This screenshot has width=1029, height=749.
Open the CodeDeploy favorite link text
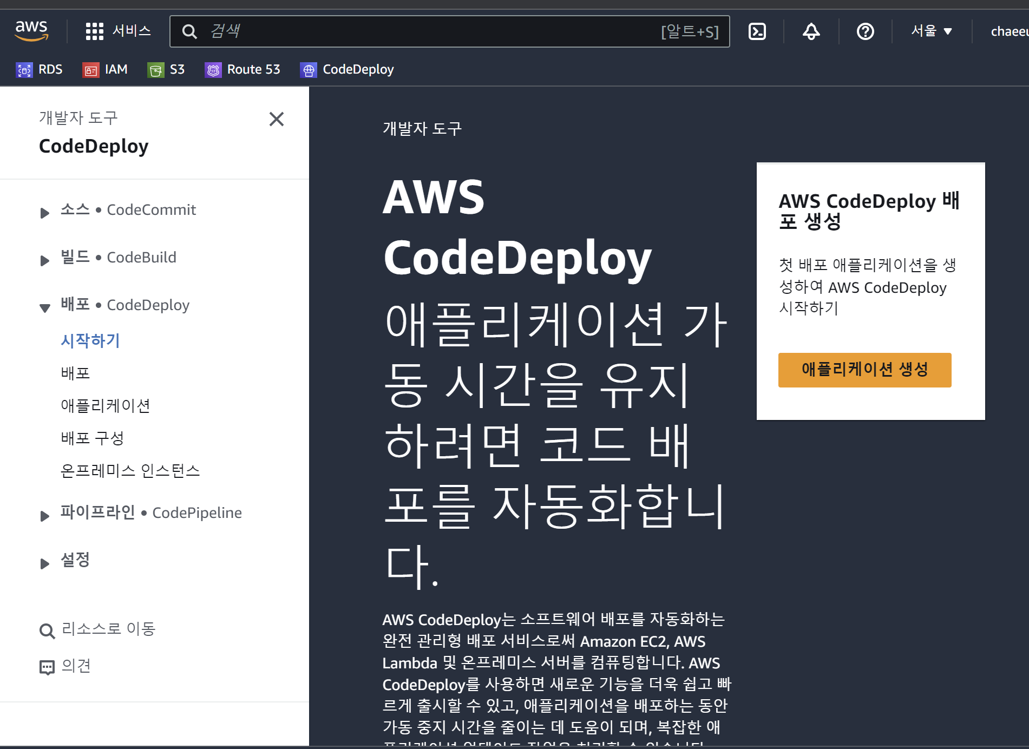coord(358,70)
